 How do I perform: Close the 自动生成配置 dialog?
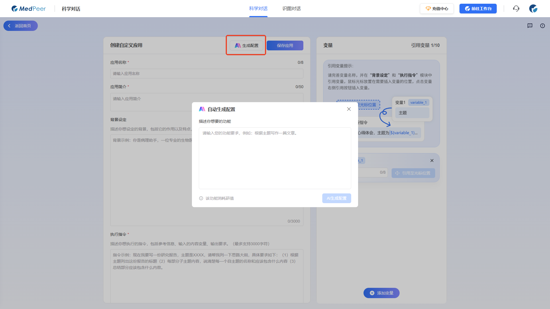[349, 109]
